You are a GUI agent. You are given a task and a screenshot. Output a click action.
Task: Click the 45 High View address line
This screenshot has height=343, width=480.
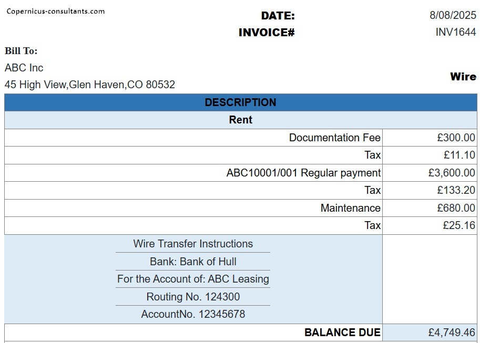90,84
